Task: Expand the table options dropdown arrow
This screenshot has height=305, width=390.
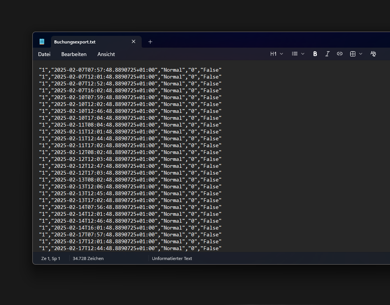Action: [x=361, y=54]
